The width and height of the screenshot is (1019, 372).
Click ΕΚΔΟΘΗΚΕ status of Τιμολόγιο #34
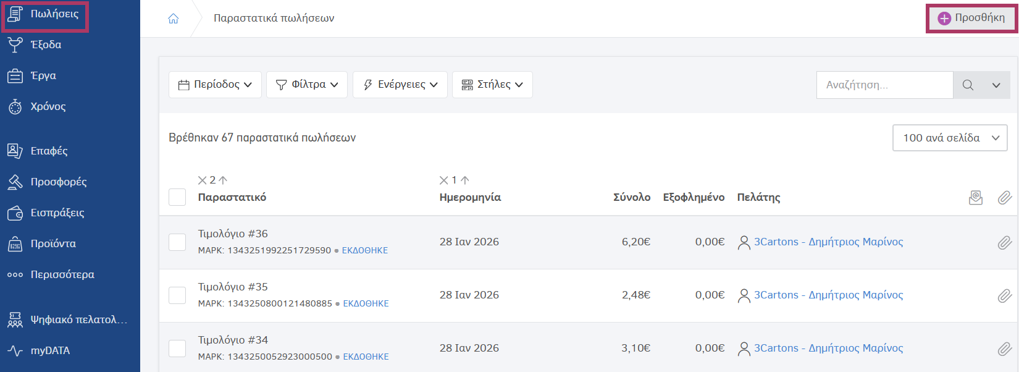tap(366, 357)
